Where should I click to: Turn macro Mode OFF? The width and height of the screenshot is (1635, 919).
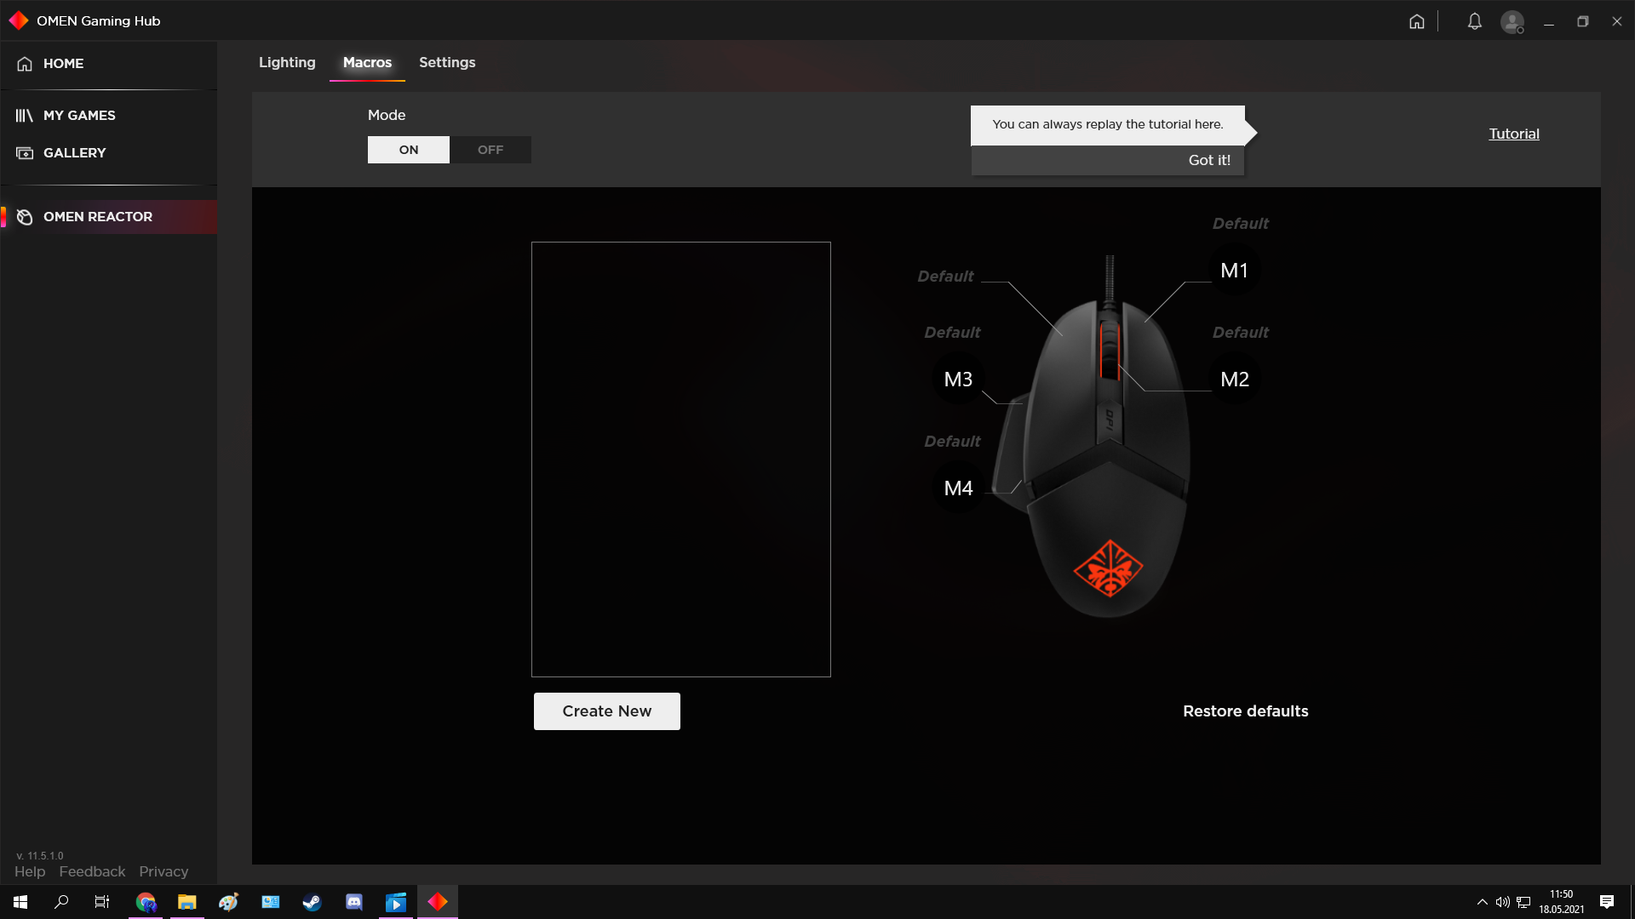click(490, 150)
